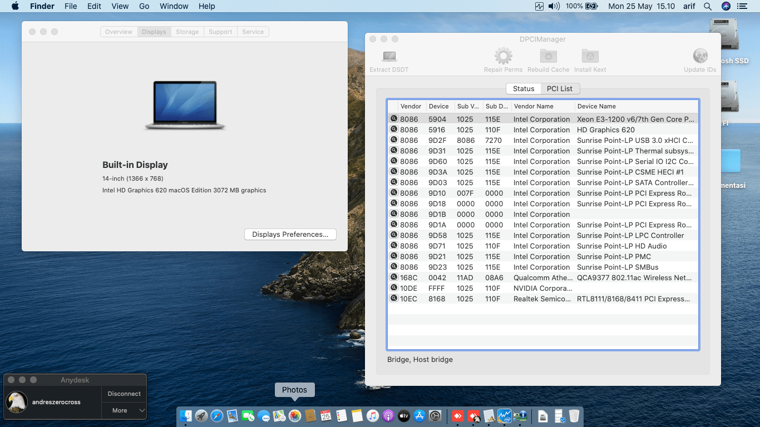
Task: Open Reminders from the dock
Action: 342,416
